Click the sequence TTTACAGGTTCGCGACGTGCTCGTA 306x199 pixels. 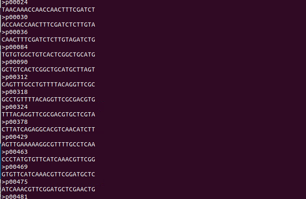tap(48, 115)
